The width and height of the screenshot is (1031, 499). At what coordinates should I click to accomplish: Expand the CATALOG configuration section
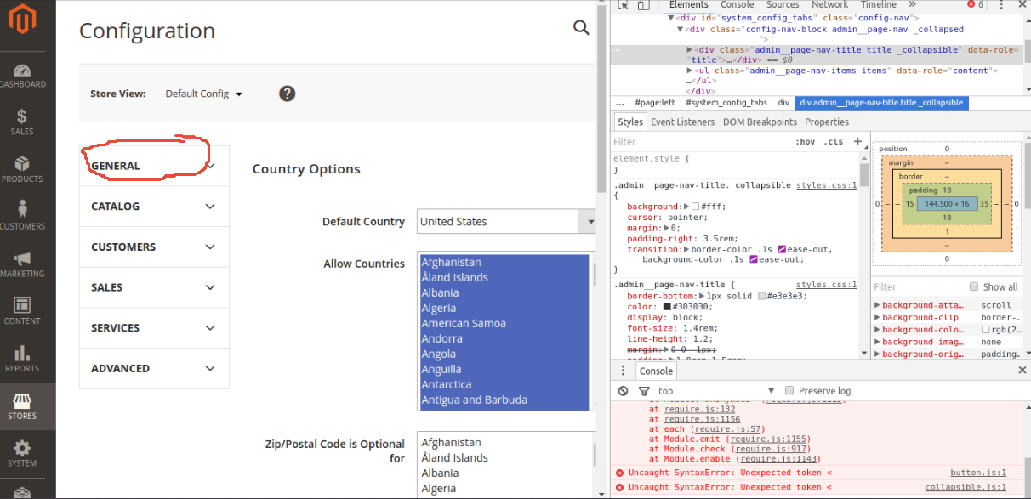153,206
